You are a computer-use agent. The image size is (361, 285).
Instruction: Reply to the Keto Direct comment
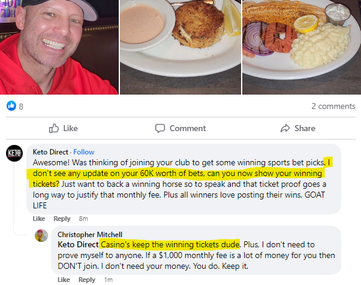62,219
